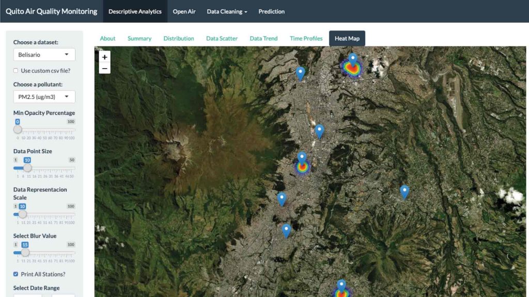Click the Quito Air Quality Monitoring title
The width and height of the screenshot is (529, 297).
pos(51,11)
